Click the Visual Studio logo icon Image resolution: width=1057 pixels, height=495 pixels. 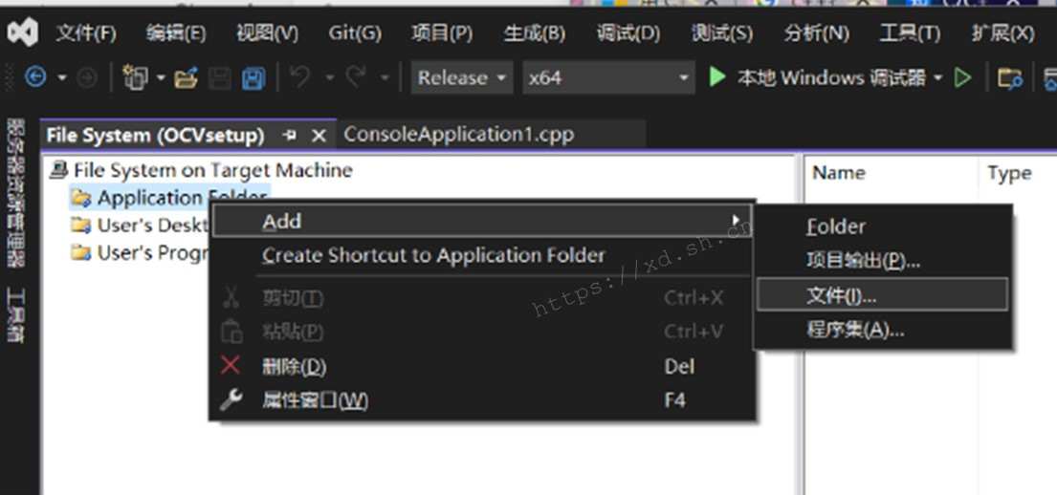point(23,33)
